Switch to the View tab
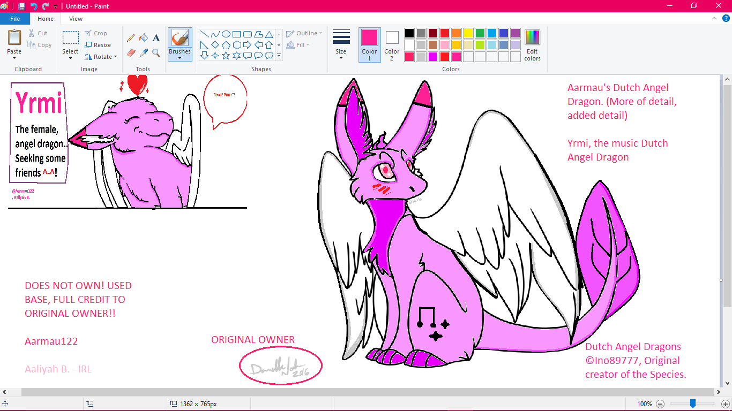Image resolution: width=732 pixels, height=411 pixels. 76,19
